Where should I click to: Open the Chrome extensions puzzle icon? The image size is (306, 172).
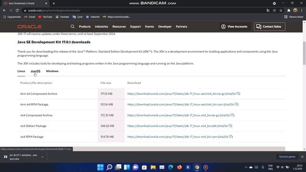pos(289,11)
